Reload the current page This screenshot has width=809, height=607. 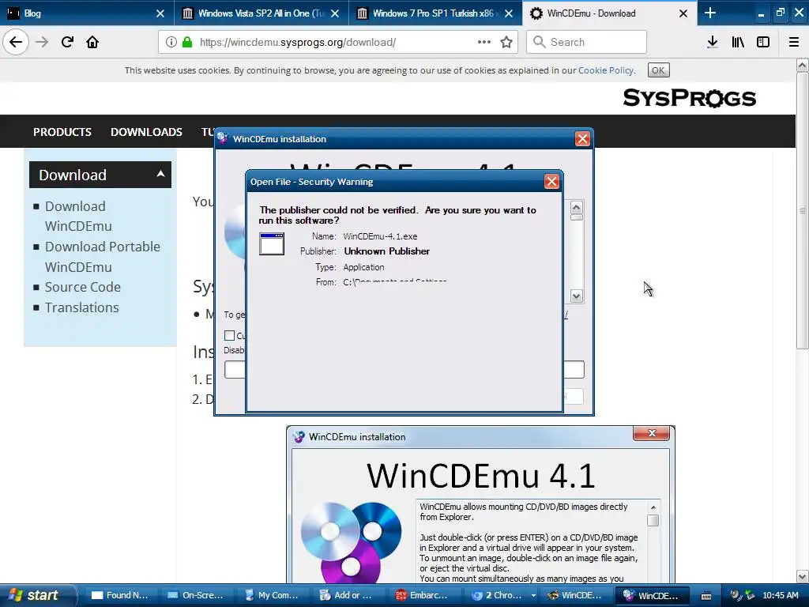click(x=67, y=43)
